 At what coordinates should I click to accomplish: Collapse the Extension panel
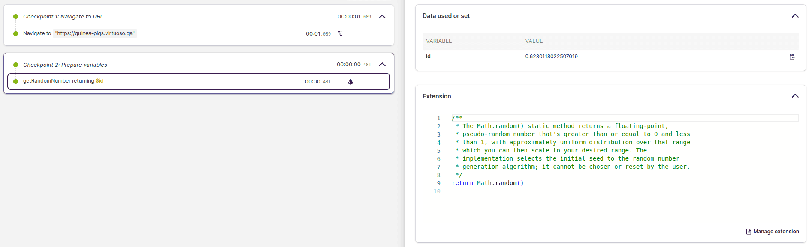795,96
